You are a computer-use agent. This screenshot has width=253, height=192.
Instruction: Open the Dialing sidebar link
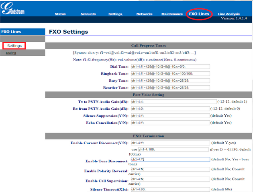click(11, 53)
